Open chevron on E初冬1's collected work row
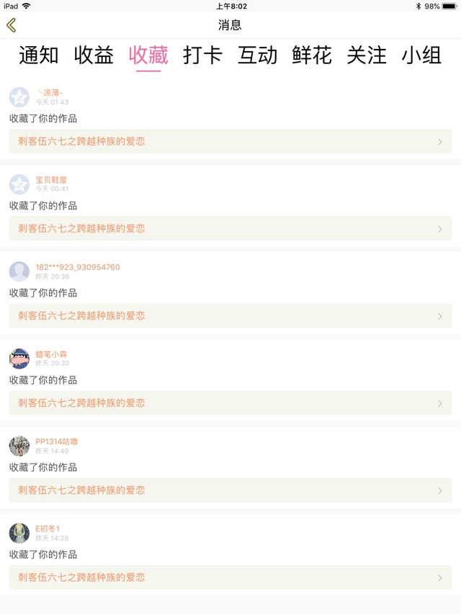Viewport: 461px width, 614px height. point(440,578)
